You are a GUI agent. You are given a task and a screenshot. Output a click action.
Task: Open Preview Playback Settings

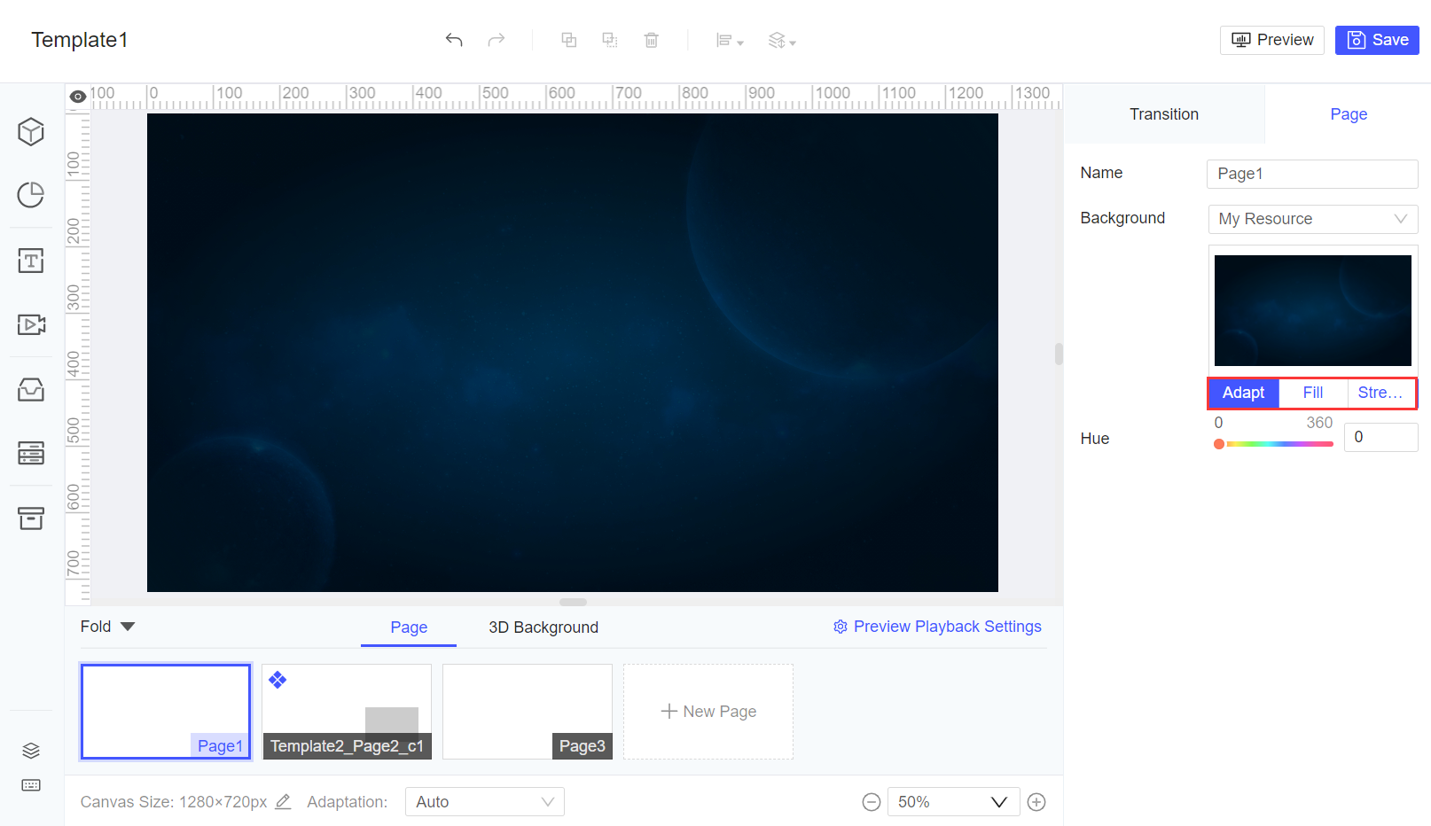(x=937, y=627)
